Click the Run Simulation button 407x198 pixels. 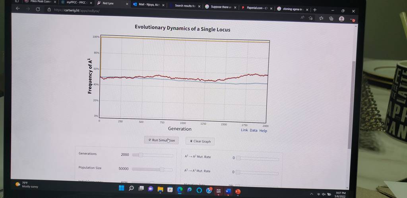161,140
